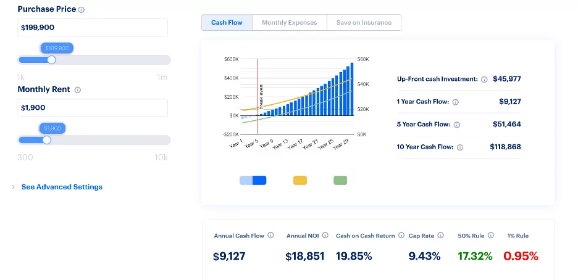Click the Purchase Price input field

[93, 28]
